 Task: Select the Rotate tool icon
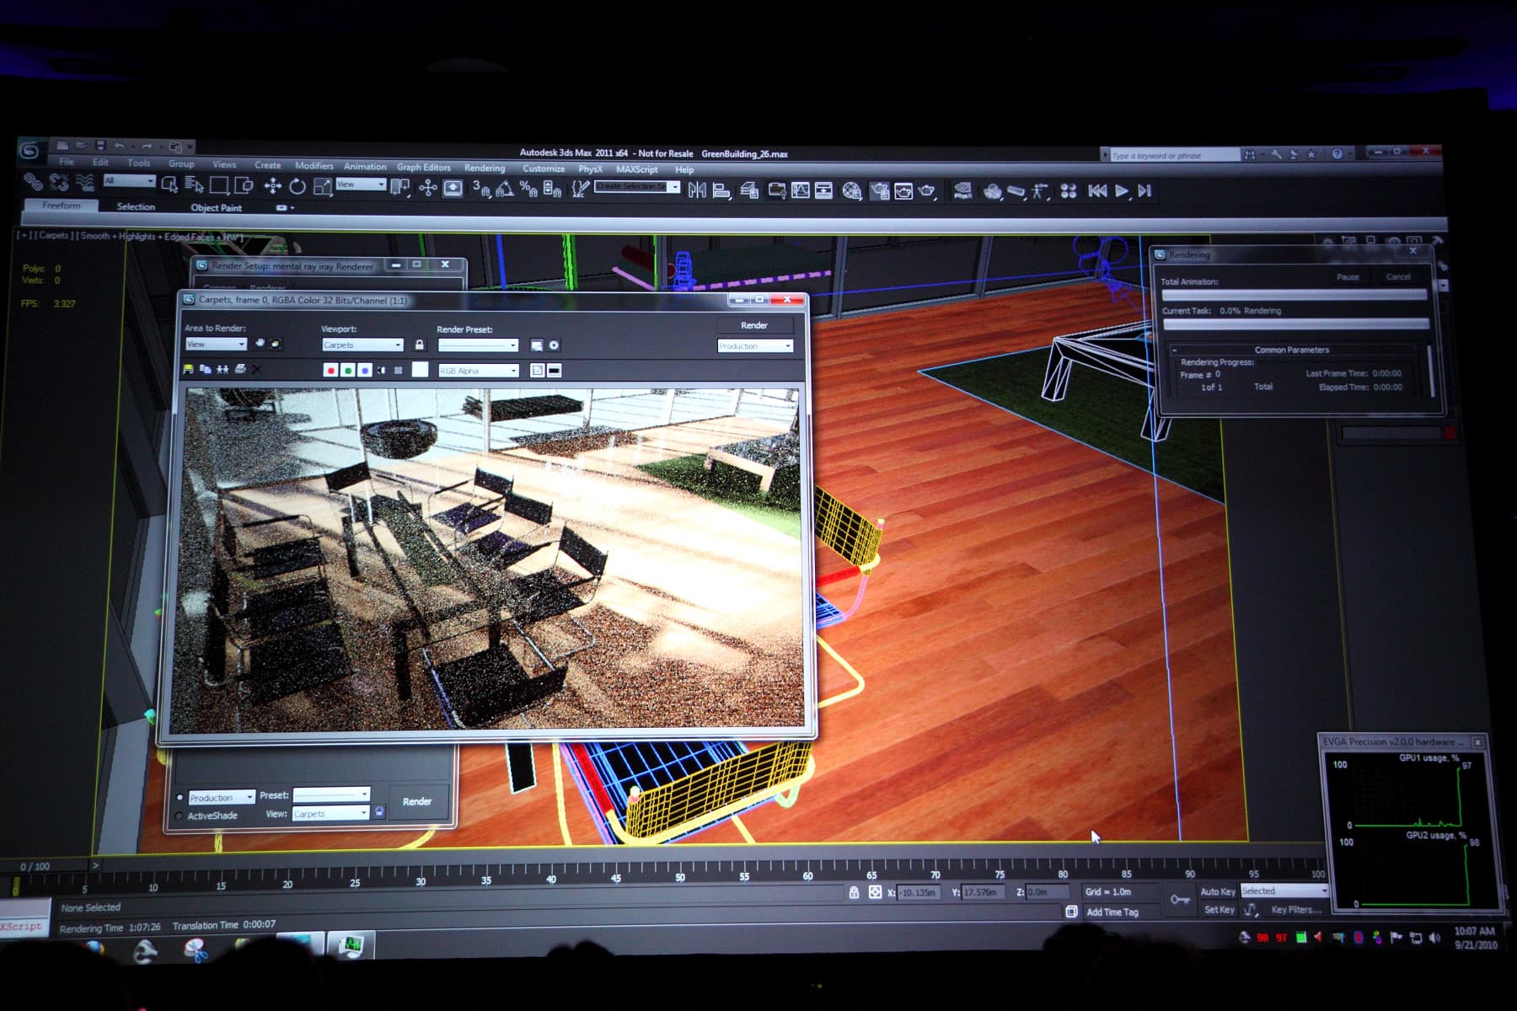click(x=298, y=186)
